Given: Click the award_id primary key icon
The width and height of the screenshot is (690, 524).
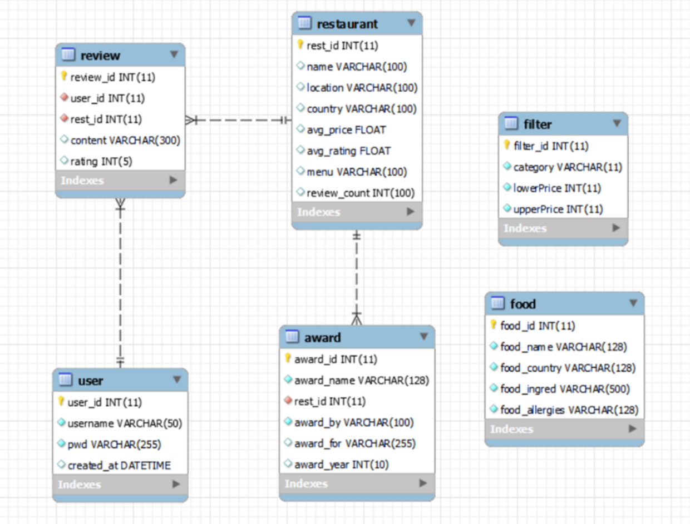Looking at the screenshot, I should 288,358.
